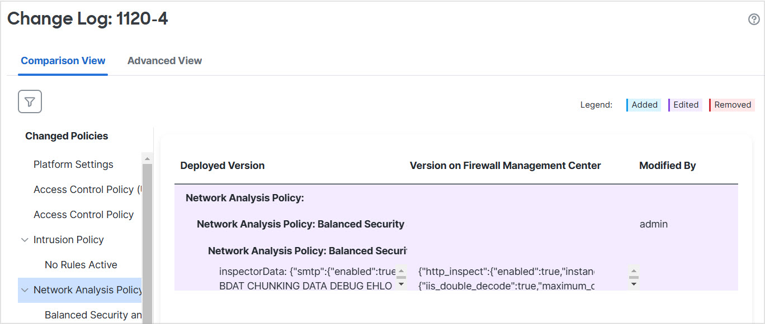
Task: Open the help question mark icon
Action: (x=753, y=20)
